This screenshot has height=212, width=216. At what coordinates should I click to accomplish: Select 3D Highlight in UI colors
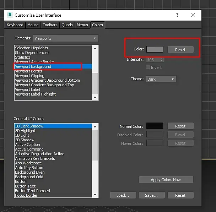click(53, 131)
